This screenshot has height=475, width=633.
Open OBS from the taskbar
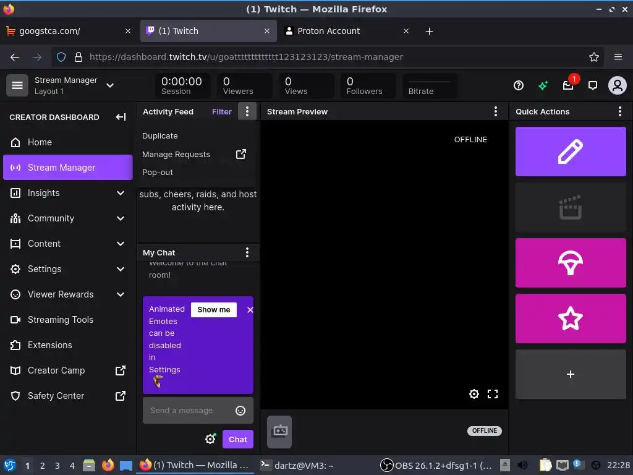click(436, 465)
